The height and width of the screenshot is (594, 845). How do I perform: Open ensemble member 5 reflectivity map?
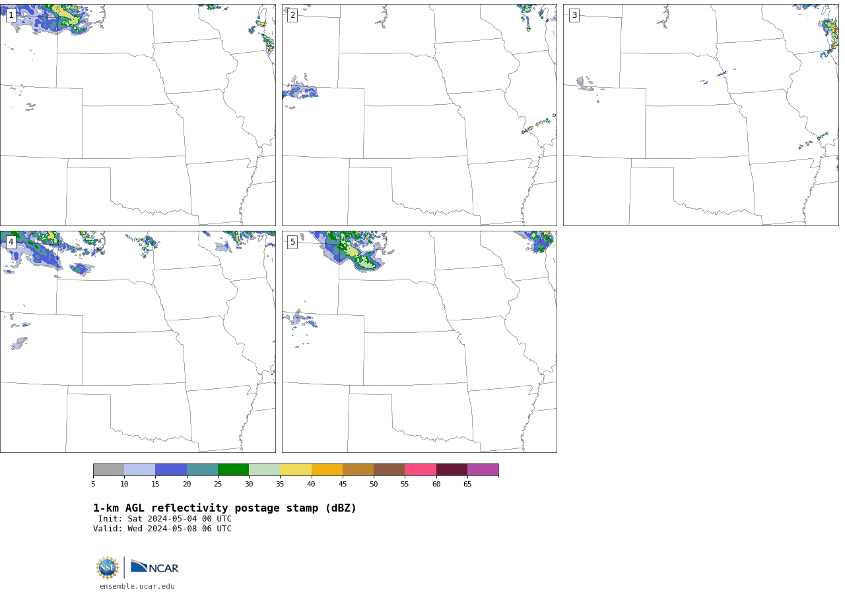pyautogui.click(x=419, y=342)
